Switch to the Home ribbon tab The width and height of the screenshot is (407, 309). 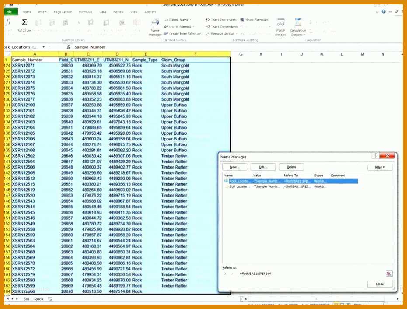coord(27,12)
